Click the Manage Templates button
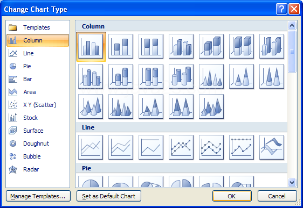Viewport: 303px width, 208px height. pos(38,196)
